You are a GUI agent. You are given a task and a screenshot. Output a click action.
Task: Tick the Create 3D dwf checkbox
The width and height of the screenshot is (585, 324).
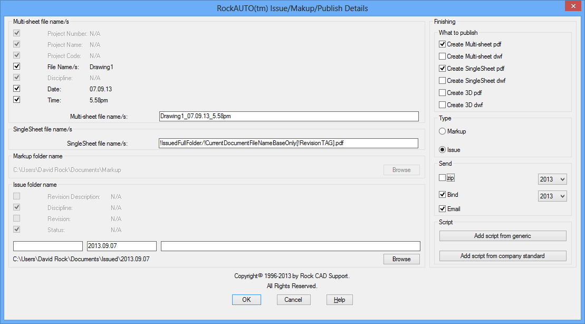point(443,105)
